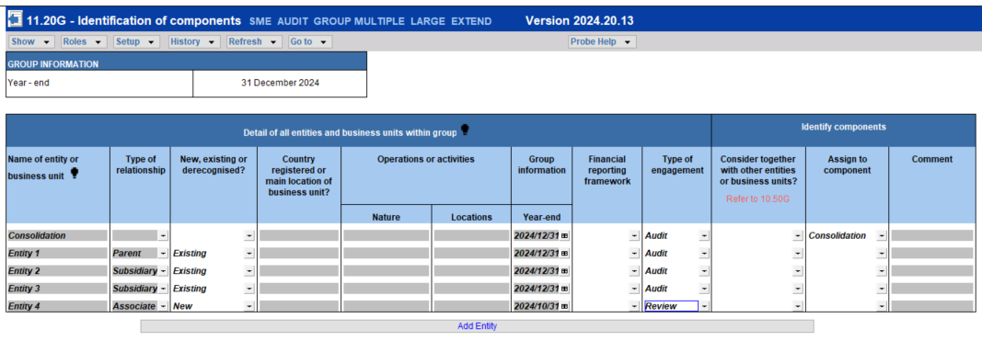982x341 pixels.
Task: Expand Type of relationship dropdown for Entity 3
Action: click(164, 289)
